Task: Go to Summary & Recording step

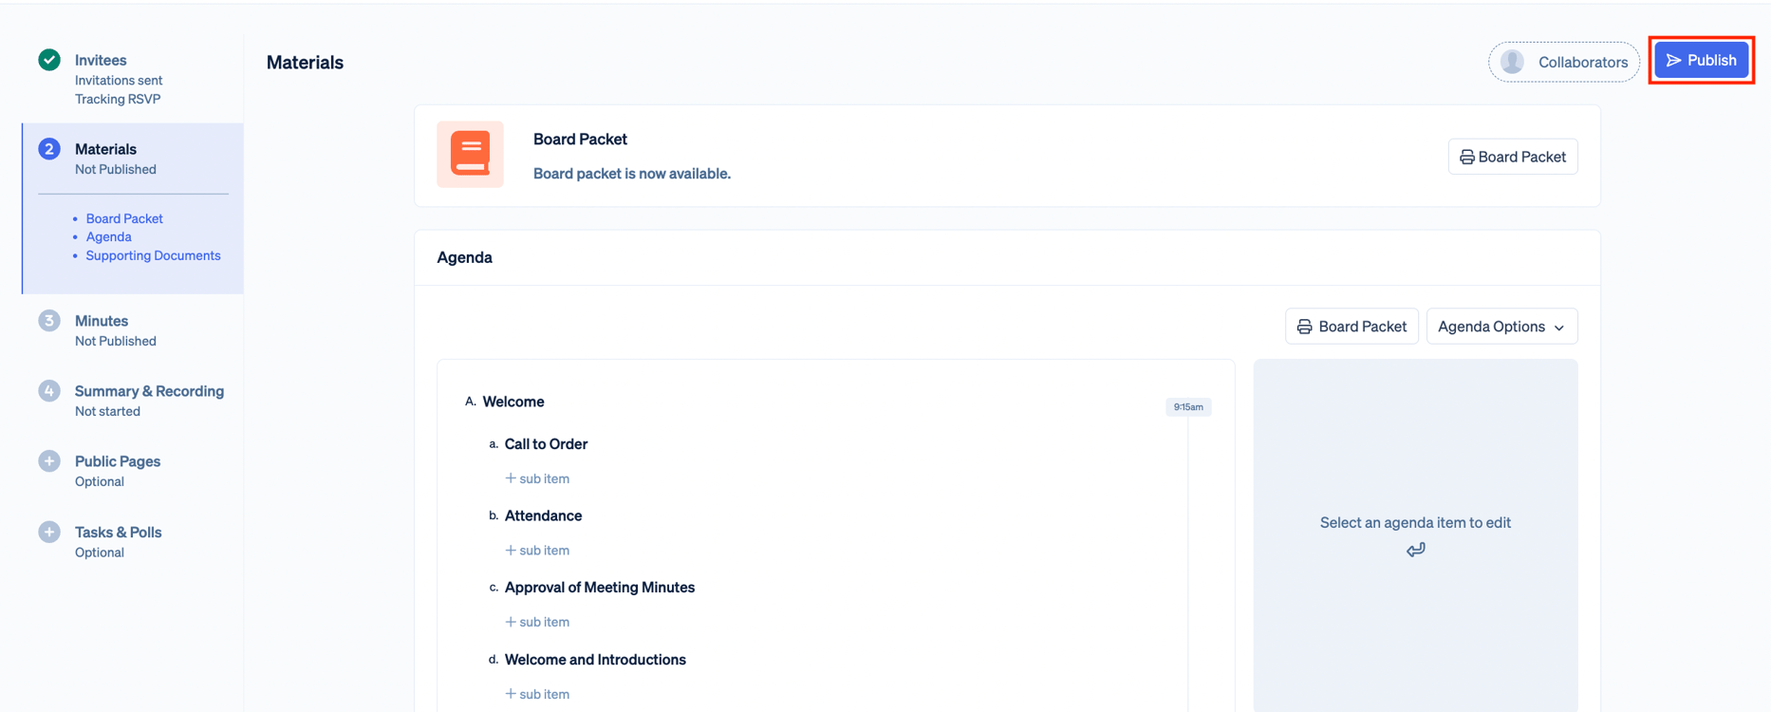Action: (149, 391)
